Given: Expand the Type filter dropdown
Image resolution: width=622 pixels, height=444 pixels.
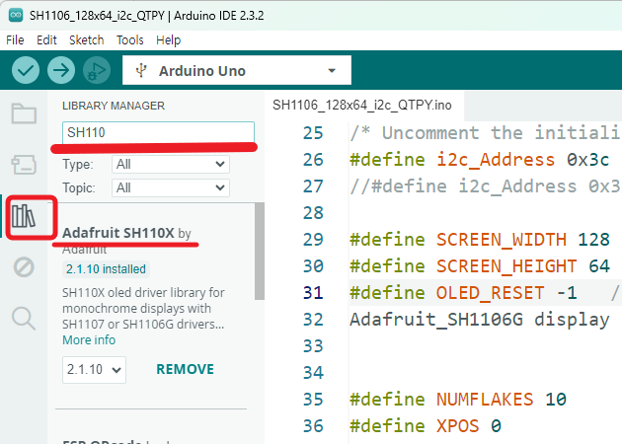Looking at the screenshot, I should [x=171, y=164].
